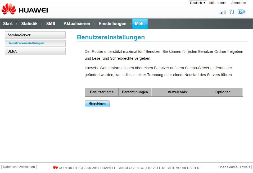Image resolution: width=253 pixels, height=173 pixels.
Task: Go to the SMS tab
Action: pyautogui.click(x=51, y=24)
